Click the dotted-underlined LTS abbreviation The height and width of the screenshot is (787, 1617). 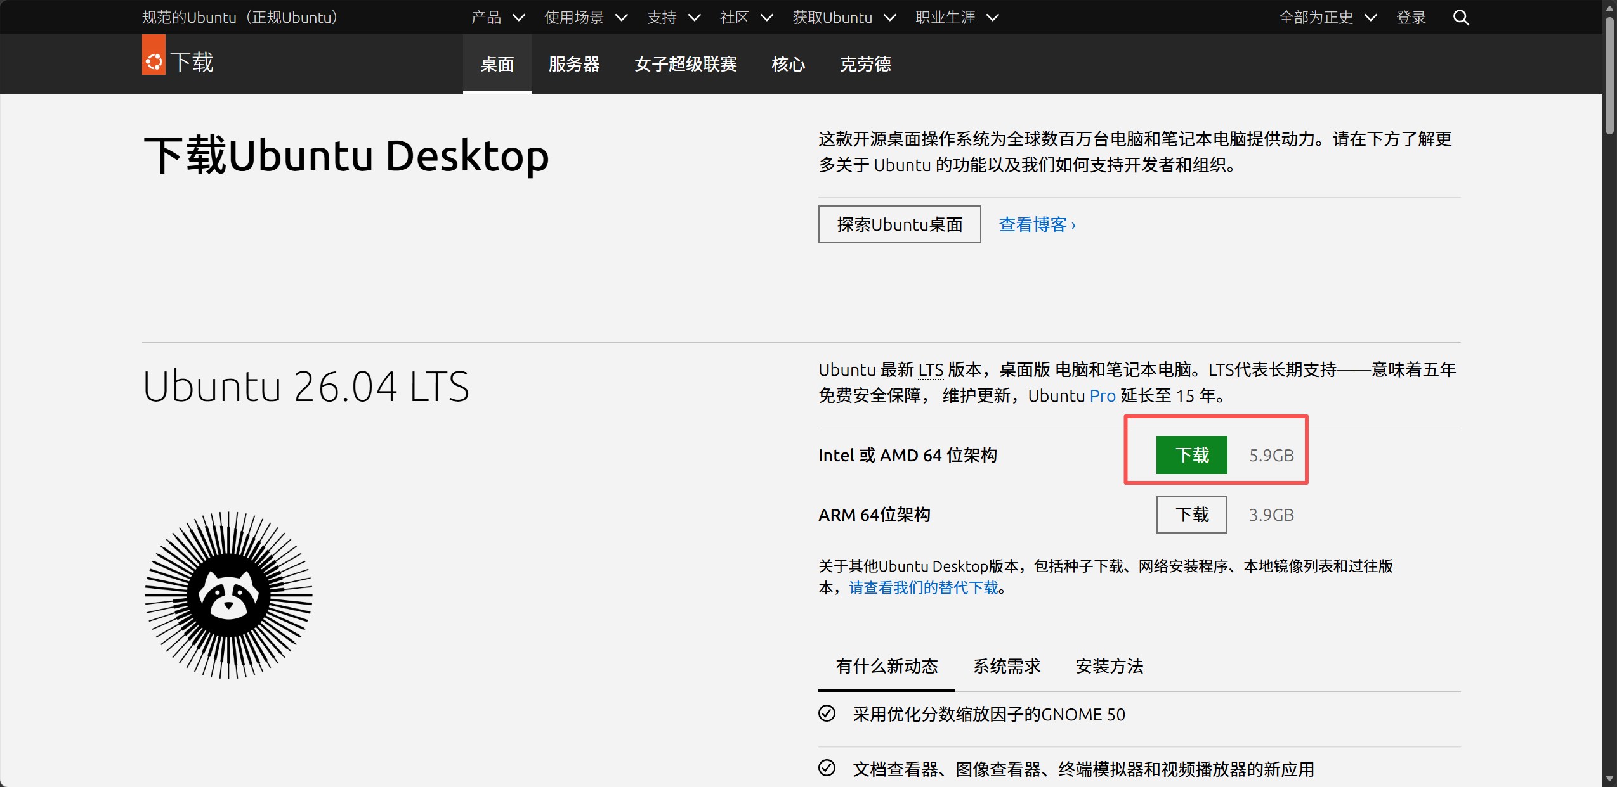point(931,370)
